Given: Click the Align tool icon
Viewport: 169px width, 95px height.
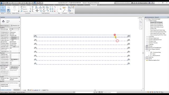Looking at the screenshot, I should [37, 7].
